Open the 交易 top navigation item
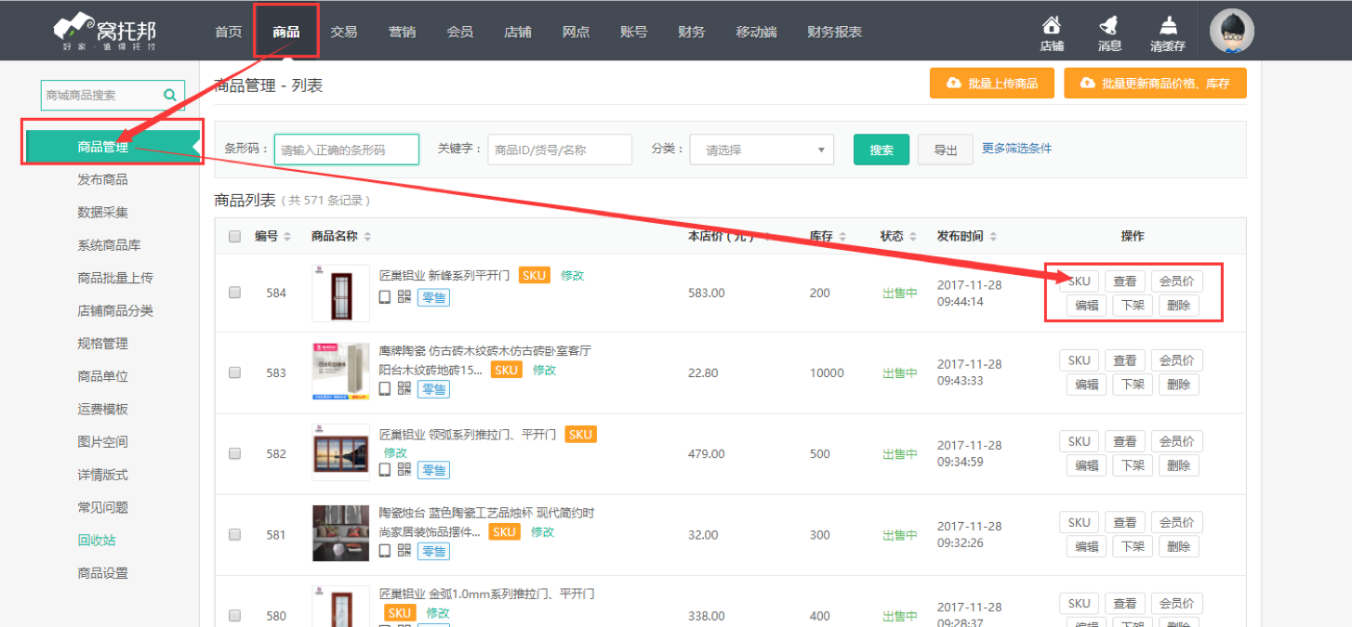1352x627 pixels. [x=344, y=32]
